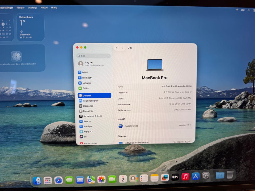Image resolution: width=255 pixels, height=191 pixels.
Task: Open Calendar icon showing 2 in Dock
Action: 123,179
